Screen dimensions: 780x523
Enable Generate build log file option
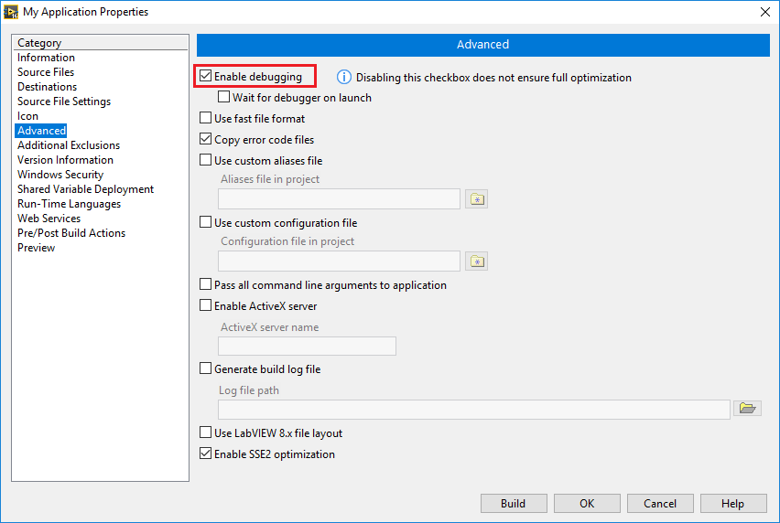[206, 369]
